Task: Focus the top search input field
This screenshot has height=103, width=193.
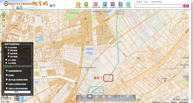Action: pyautogui.click(x=158, y=6)
